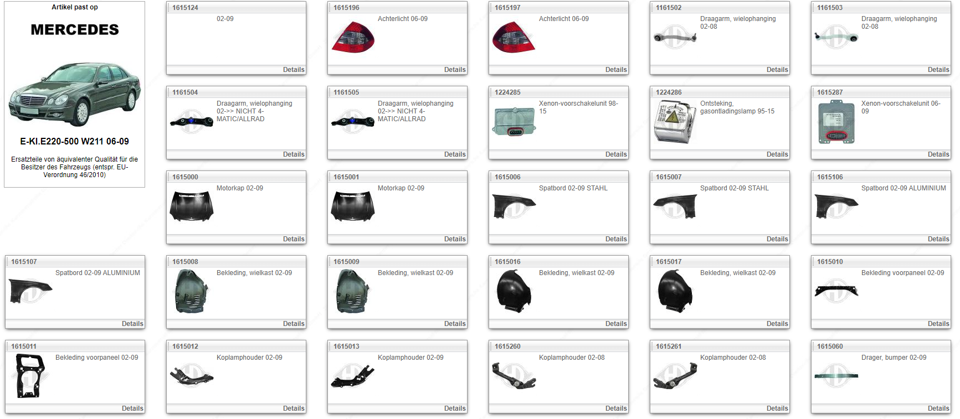Image resolution: width=960 pixels, height=419 pixels.
Task: View headlamp bracket image for article 1615012
Action: click(x=192, y=376)
